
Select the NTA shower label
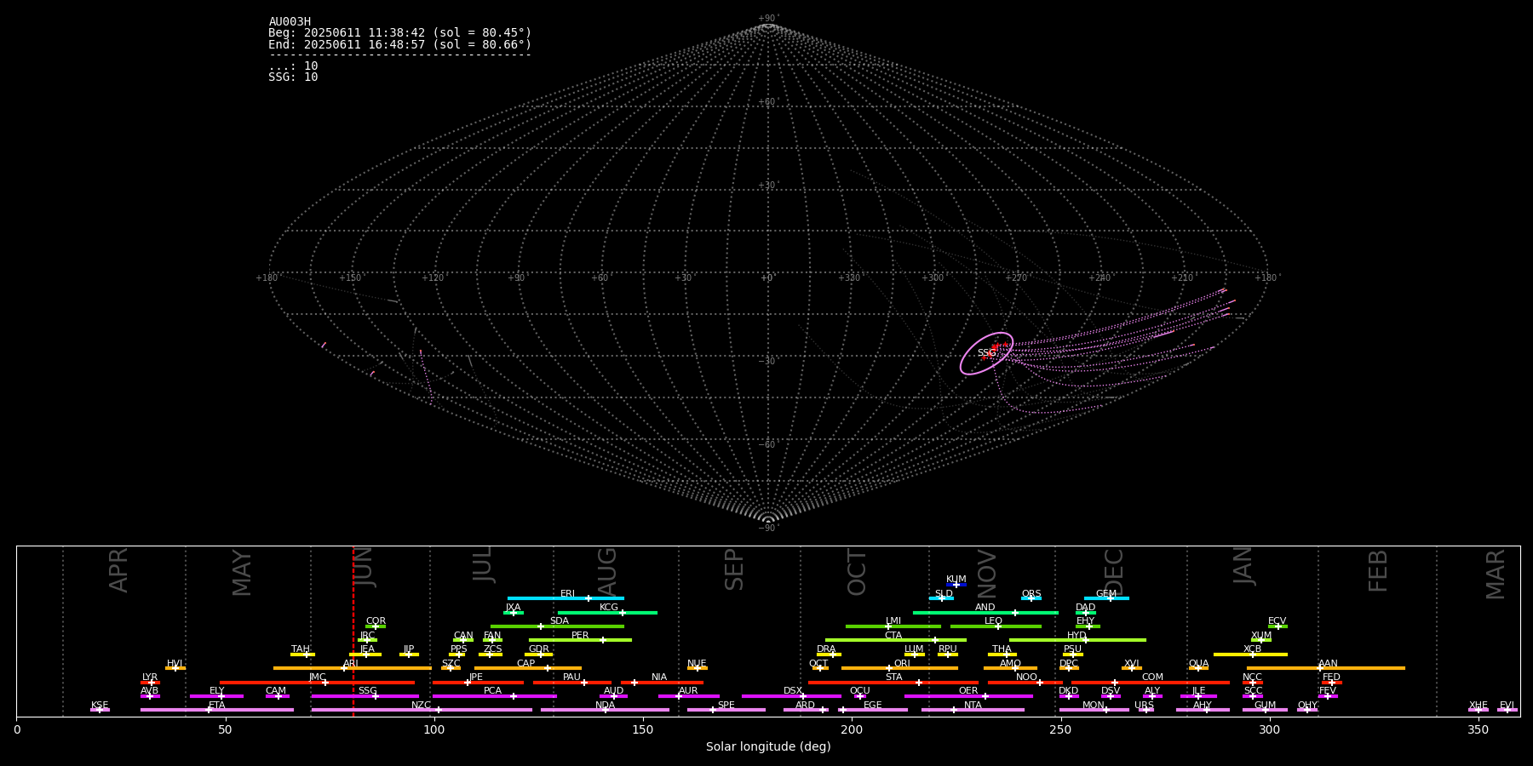(x=973, y=706)
